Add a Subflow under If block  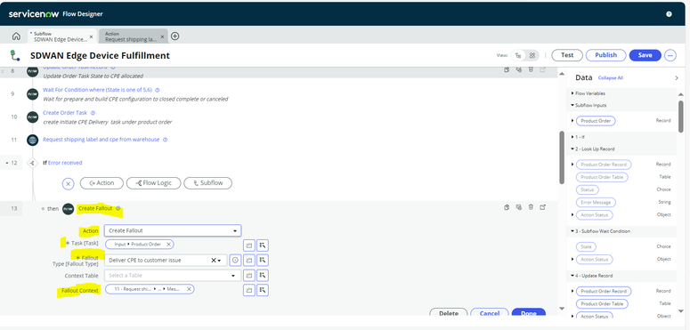pyautogui.click(x=207, y=183)
